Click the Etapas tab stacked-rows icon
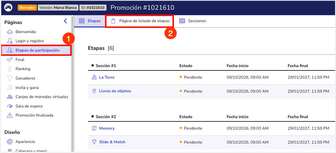This screenshot has height=153, width=336. pyautogui.click(x=82, y=21)
